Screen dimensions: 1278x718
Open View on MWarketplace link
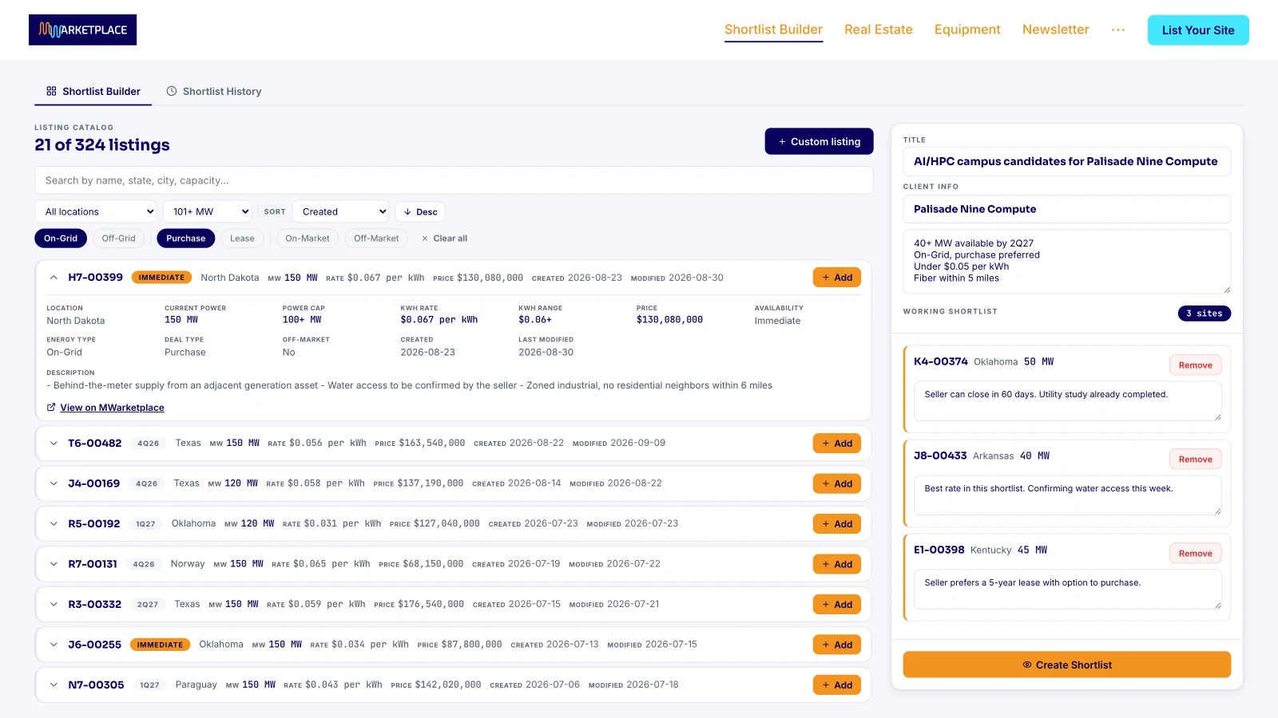click(112, 408)
